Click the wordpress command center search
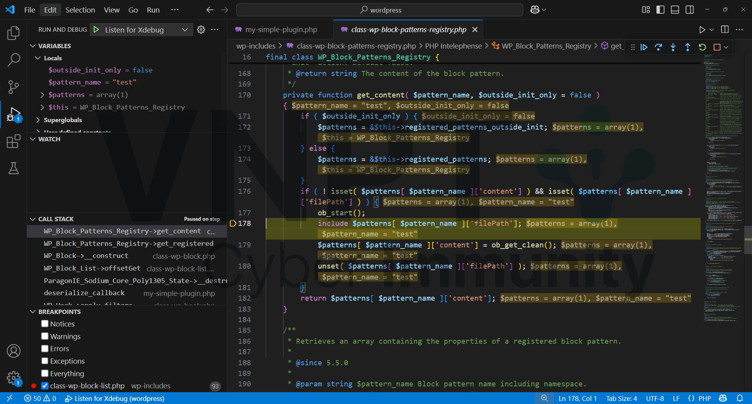The height and width of the screenshot is (404, 752). coord(380,10)
